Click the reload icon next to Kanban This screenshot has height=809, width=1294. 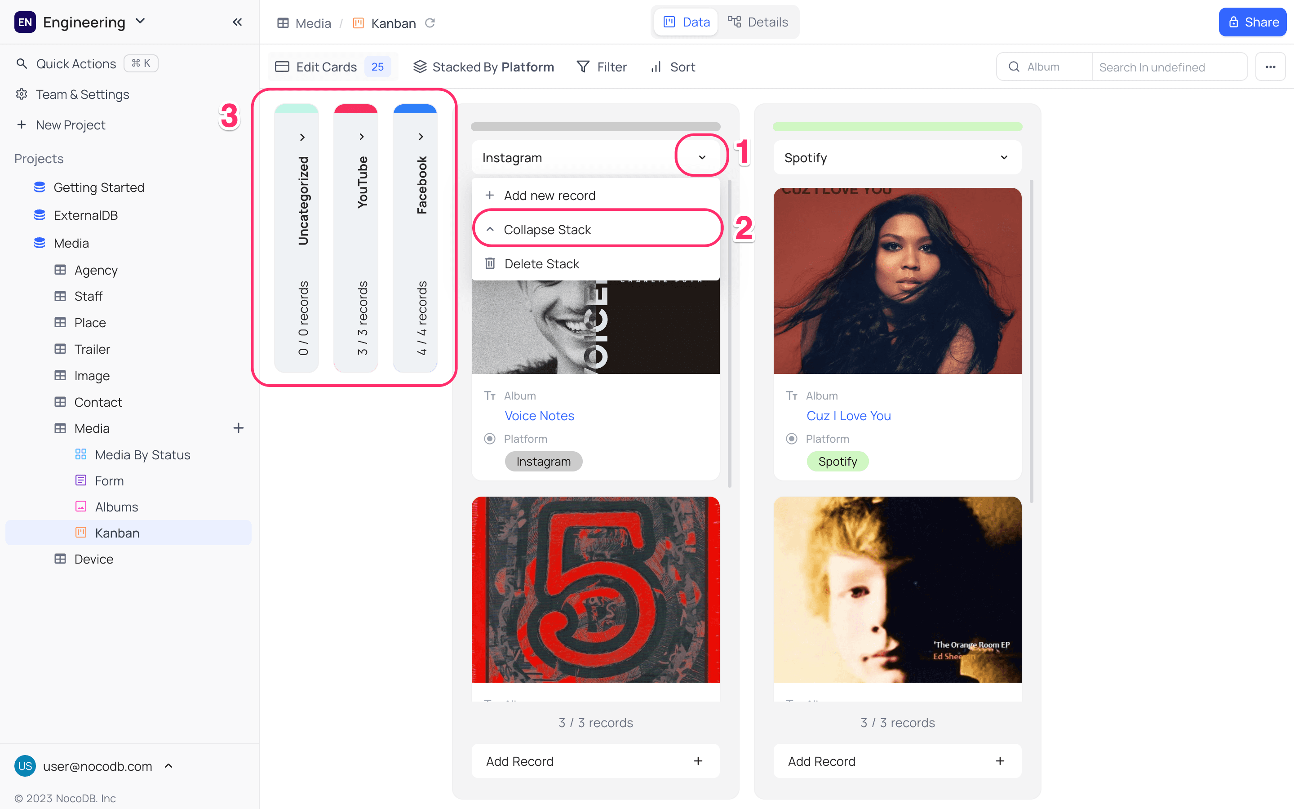click(x=430, y=23)
